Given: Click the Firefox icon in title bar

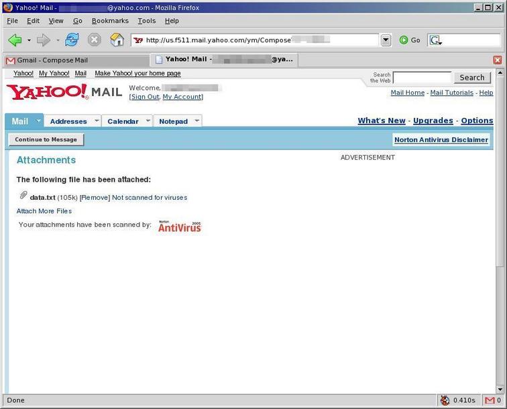Looking at the screenshot, I should pyautogui.click(x=8, y=7).
